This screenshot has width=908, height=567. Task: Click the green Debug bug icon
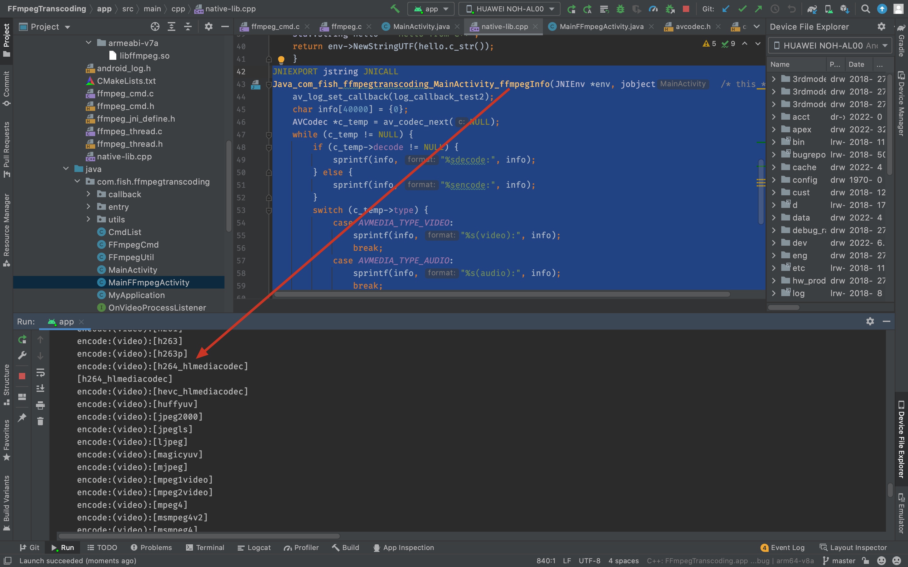click(x=620, y=9)
